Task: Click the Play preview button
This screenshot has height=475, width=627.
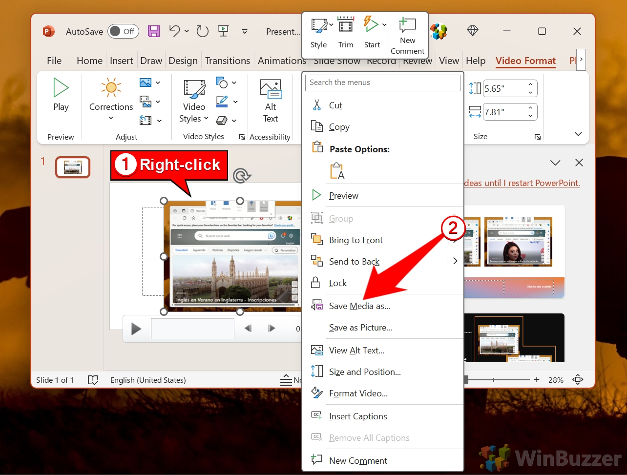Action: tap(61, 95)
